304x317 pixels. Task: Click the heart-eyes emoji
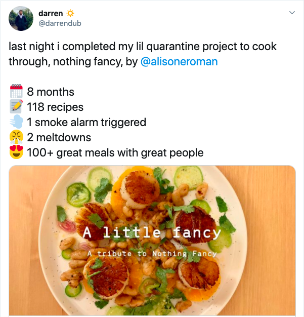pos(16,152)
